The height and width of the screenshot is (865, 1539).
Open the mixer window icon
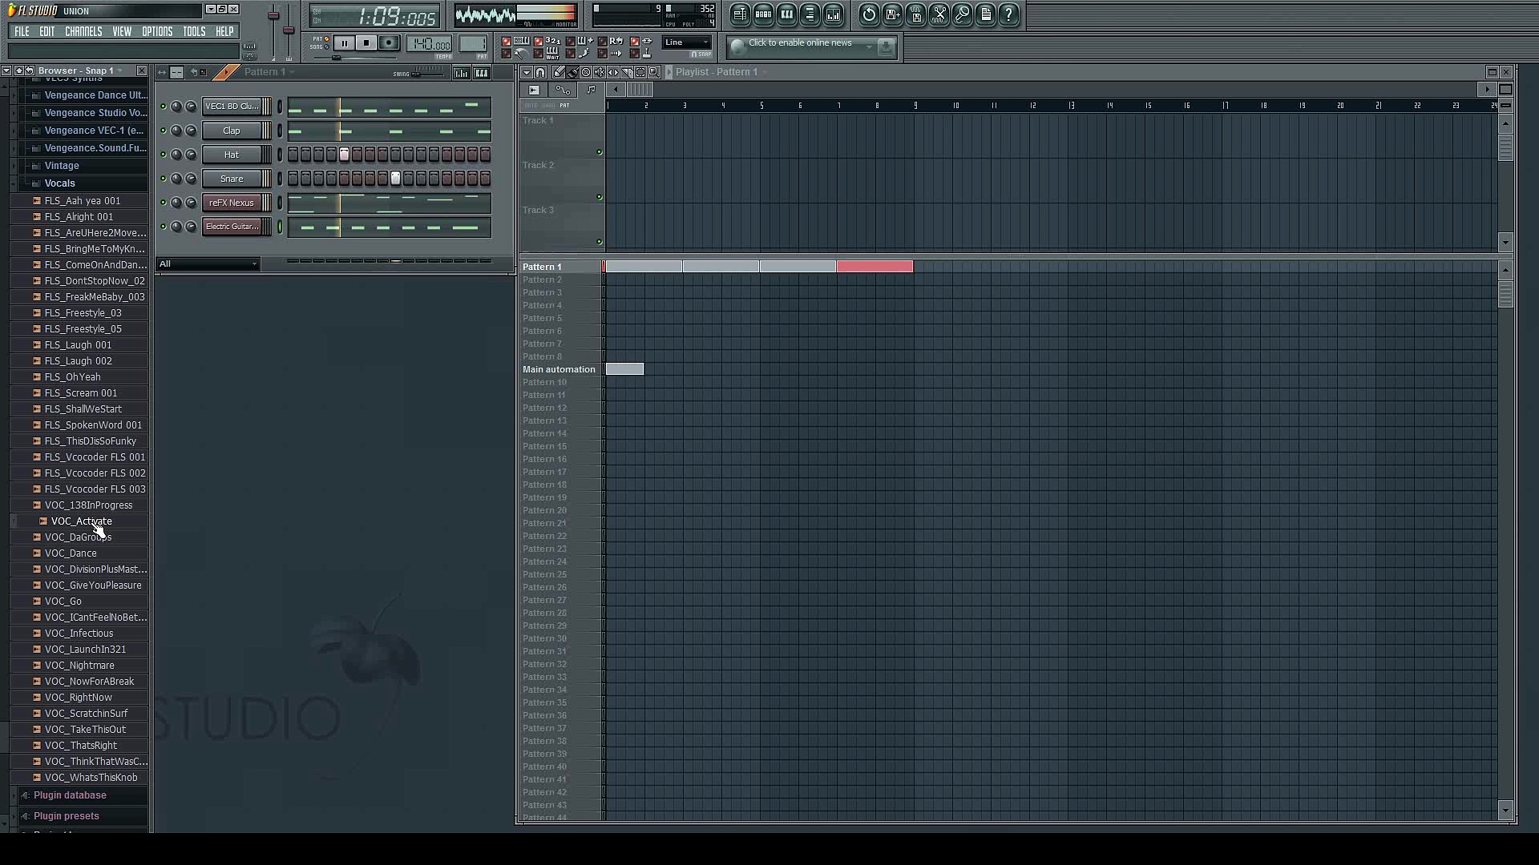pos(834,14)
